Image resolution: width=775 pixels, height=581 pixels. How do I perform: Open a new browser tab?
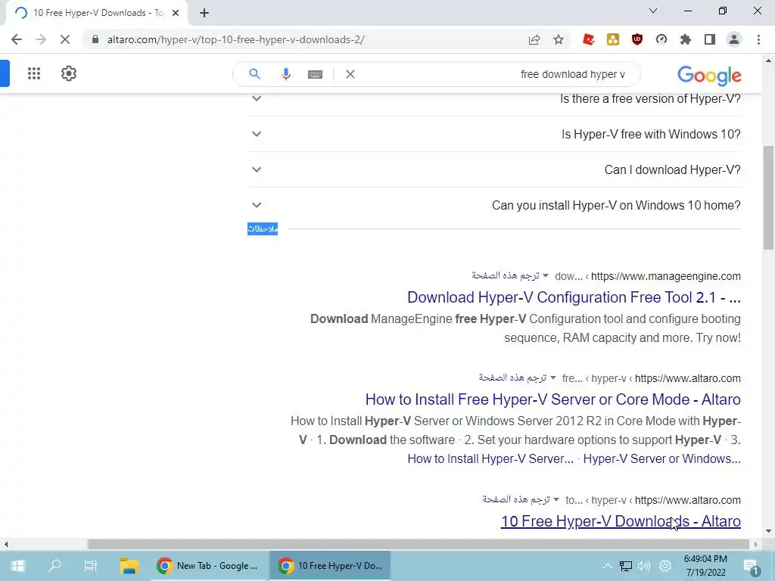204,13
